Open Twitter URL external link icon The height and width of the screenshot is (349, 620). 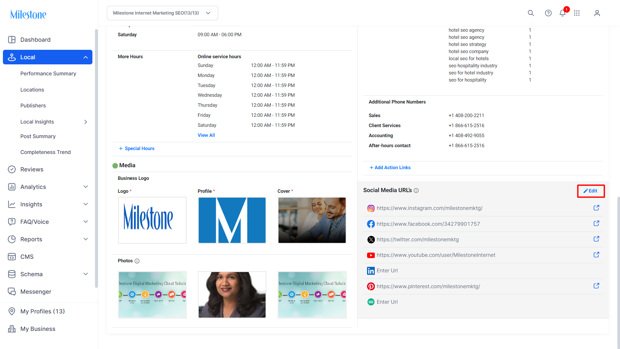click(x=596, y=239)
